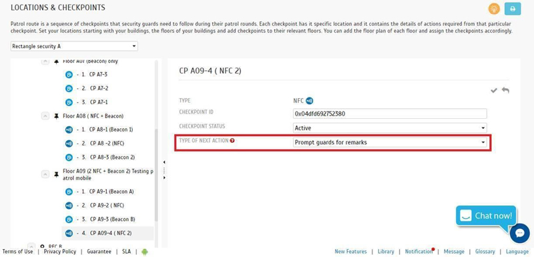This screenshot has height=257, width=534.
Task: Open Language link
Action: click(517, 252)
